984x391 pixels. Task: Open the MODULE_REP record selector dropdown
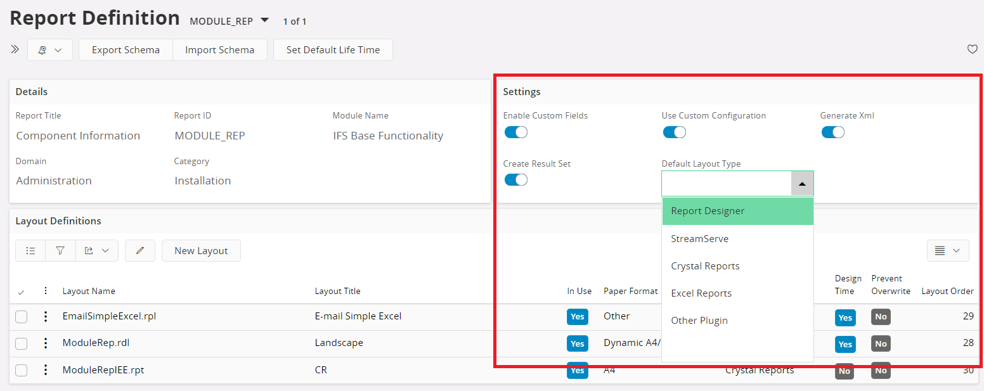(264, 21)
